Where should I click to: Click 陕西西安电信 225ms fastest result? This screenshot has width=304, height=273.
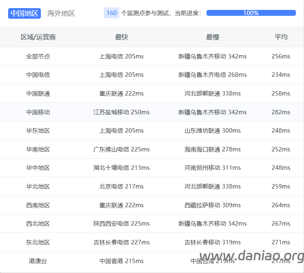(121, 224)
